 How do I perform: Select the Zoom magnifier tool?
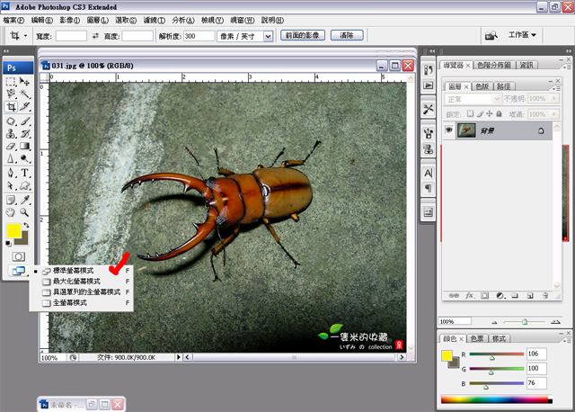(x=25, y=211)
